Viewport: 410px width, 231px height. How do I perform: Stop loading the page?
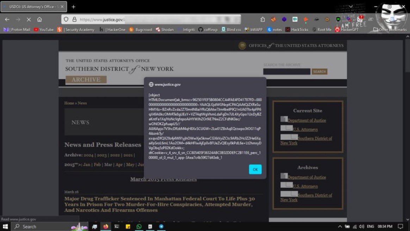click(29, 19)
